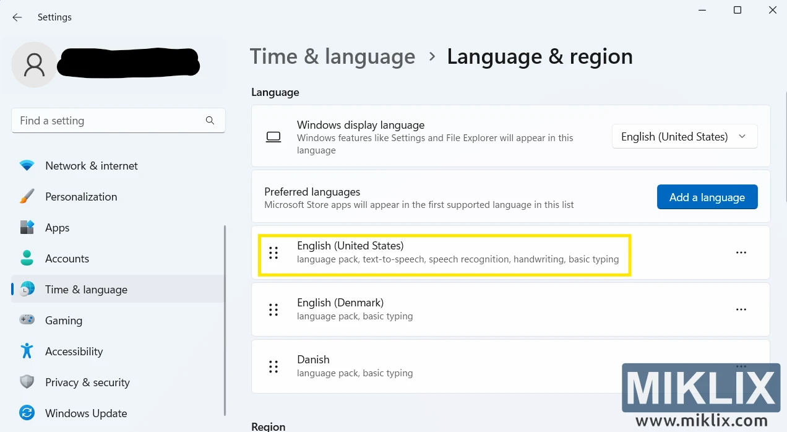
Task: Select Time & language in the sidebar
Action: coord(86,290)
